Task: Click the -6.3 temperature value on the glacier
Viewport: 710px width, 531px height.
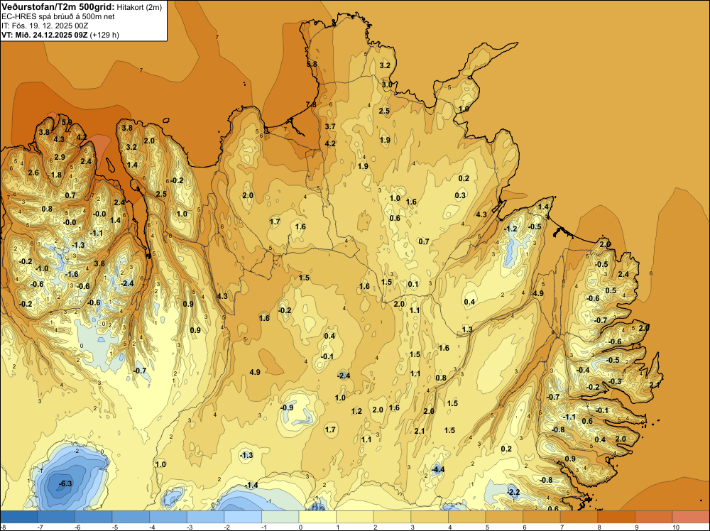Action: tap(65, 483)
